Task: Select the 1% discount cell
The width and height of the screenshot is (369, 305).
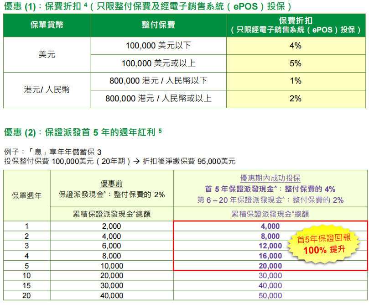Action: 295,81
